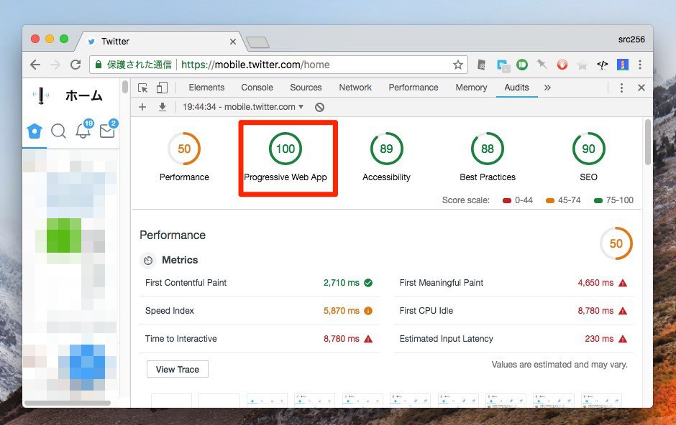The width and height of the screenshot is (676, 425).
Task: Switch to the Network tab
Action: [355, 88]
